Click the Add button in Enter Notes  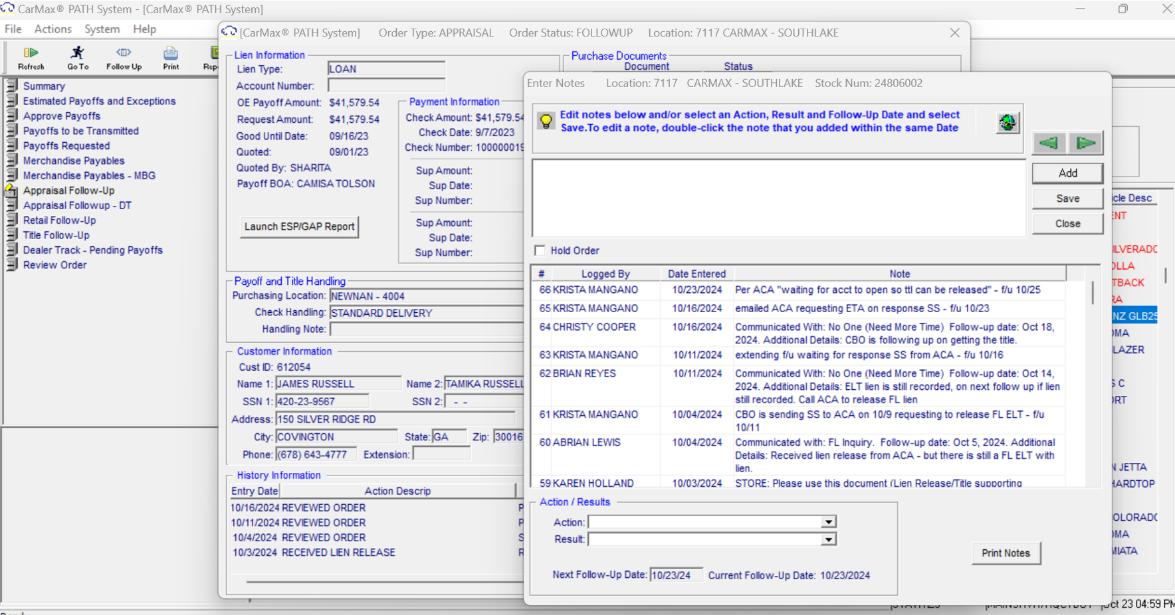[1067, 173]
